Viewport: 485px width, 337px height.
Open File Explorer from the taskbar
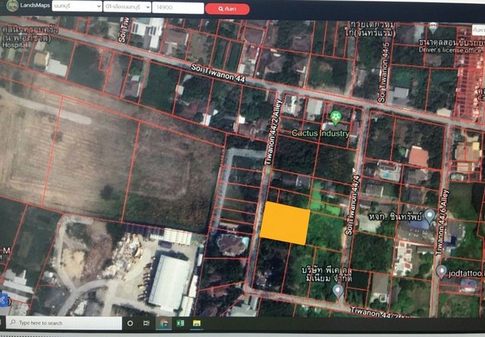[197, 323]
